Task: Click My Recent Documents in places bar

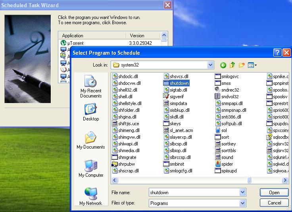Action: tap(91, 86)
